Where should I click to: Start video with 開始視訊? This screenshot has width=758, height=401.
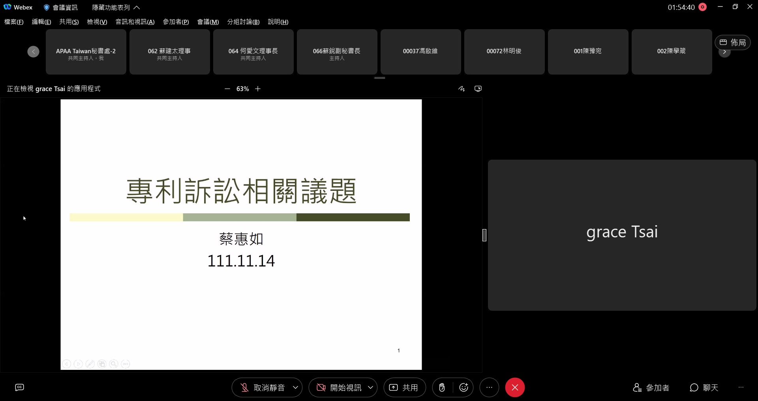pyautogui.click(x=339, y=388)
